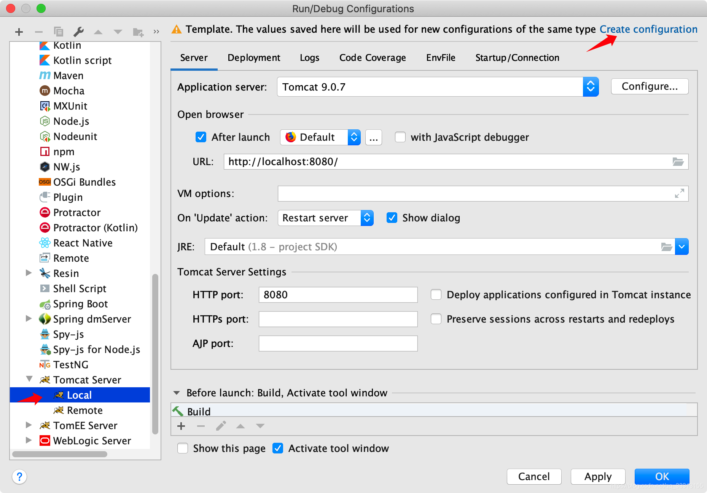The height and width of the screenshot is (493, 707).
Task: Open the JRE dropdown arrow
Action: pyautogui.click(x=682, y=247)
